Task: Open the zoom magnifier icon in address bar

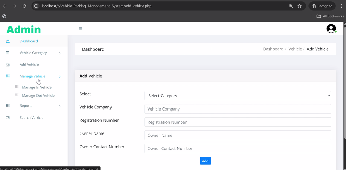Action: pos(291,6)
